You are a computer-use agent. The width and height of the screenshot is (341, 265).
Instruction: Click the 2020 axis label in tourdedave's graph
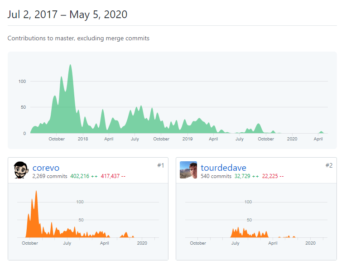[310, 243]
